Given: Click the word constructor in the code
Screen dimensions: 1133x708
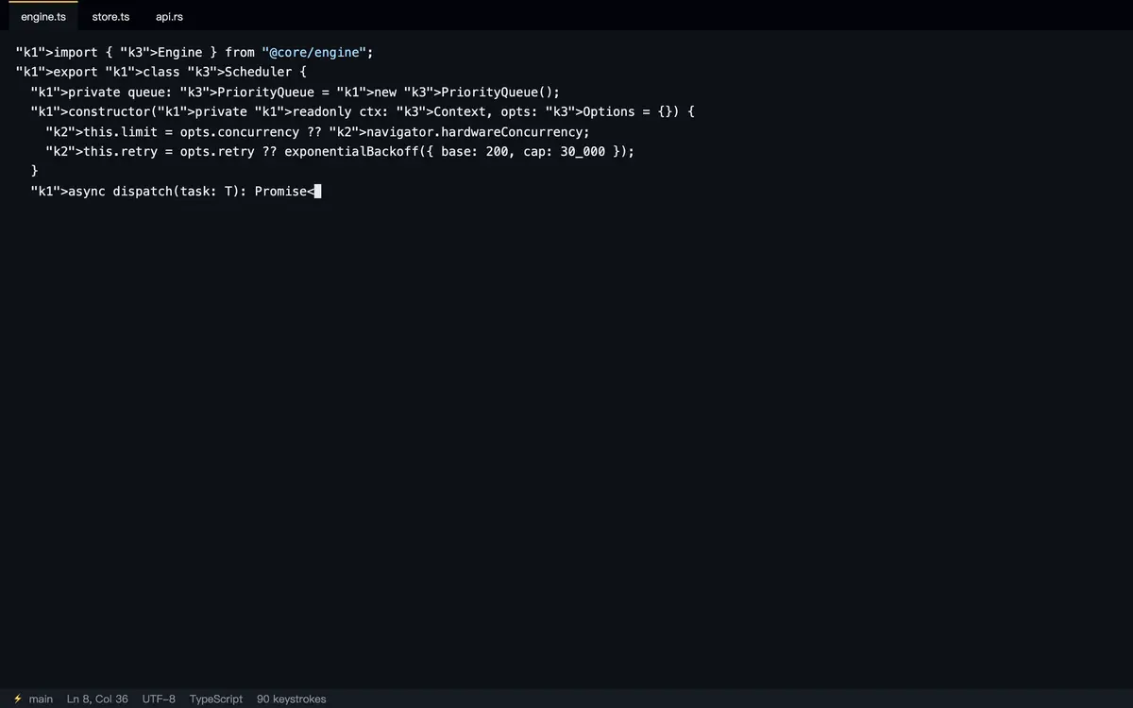Looking at the screenshot, I should coord(110,112).
